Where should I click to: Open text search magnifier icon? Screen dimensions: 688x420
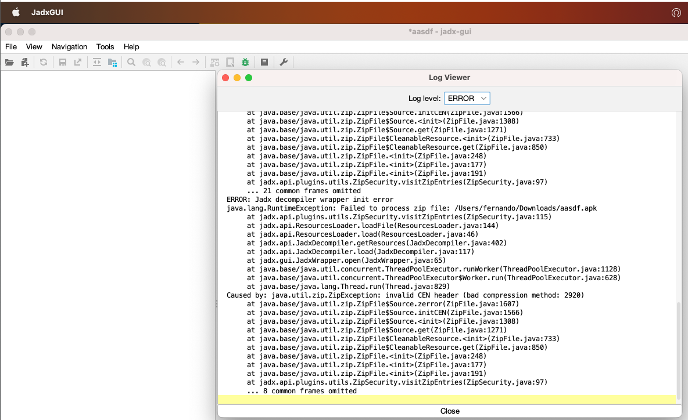point(131,62)
